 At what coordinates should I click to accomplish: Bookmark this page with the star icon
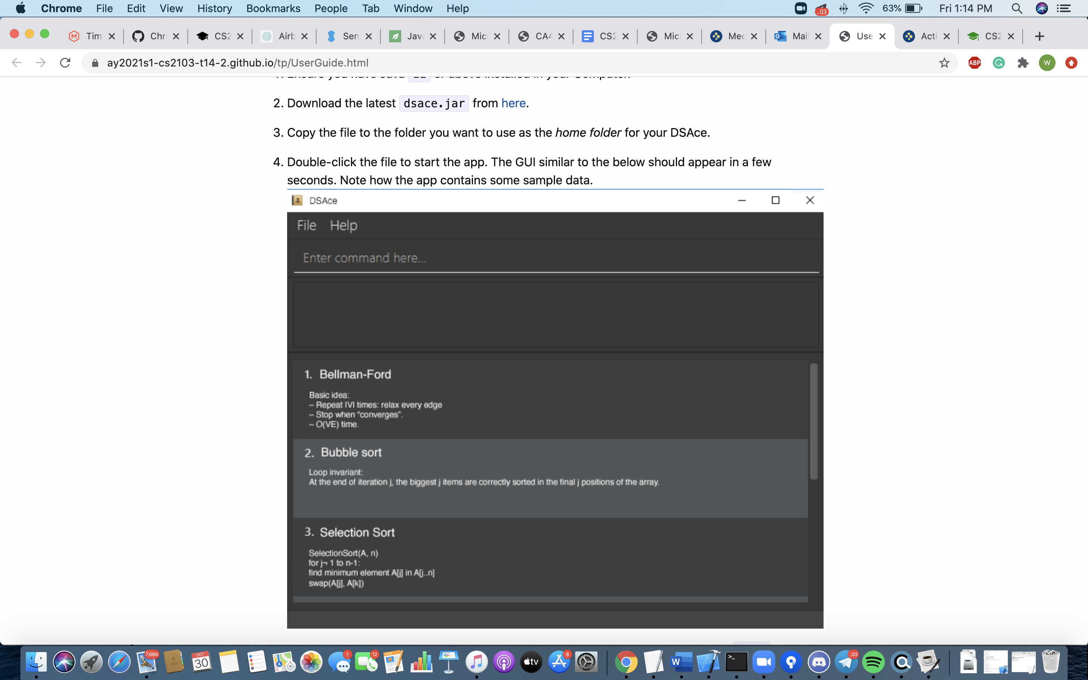pos(944,62)
